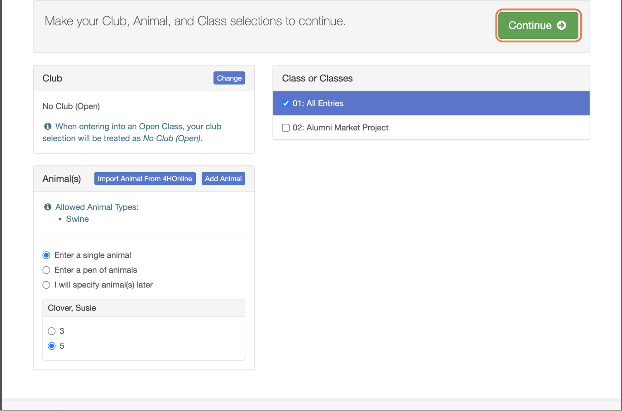The width and height of the screenshot is (622, 411).
Task: Click Import Animal From 4HOnline
Action: (145, 178)
